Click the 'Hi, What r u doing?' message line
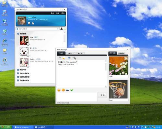162x129 pixels. click(x=68, y=62)
